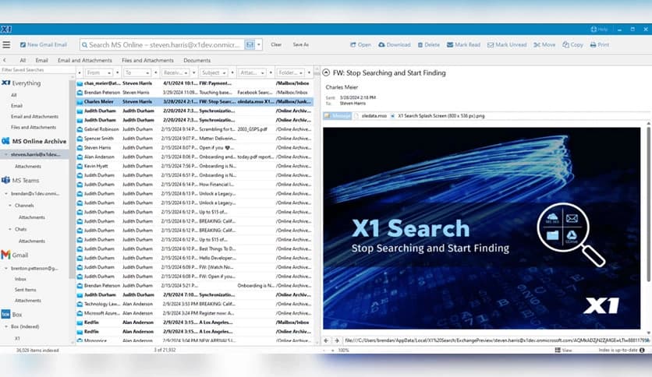652x377 pixels.
Task: Click the MS Online Archive Outlook icon
Action: (5, 141)
